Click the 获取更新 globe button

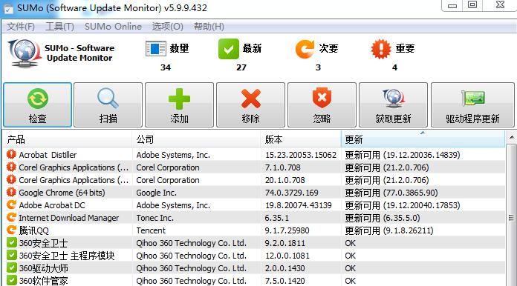[393, 105]
